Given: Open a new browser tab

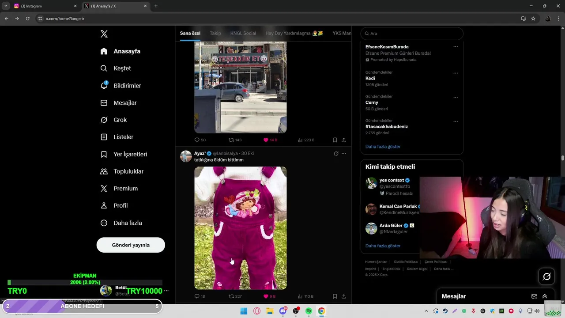Looking at the screenshot, I should coord(156,6).
